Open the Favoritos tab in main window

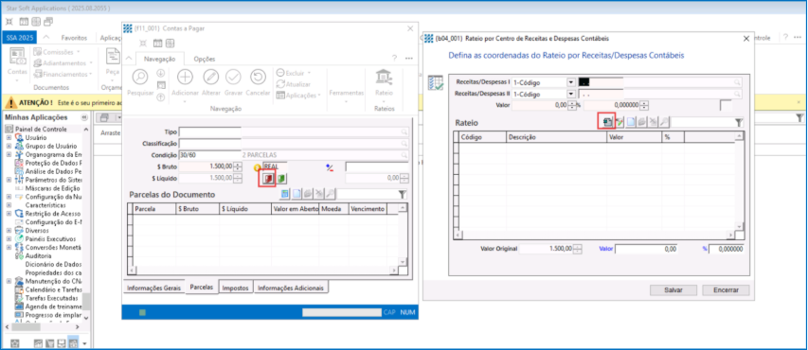74,38
